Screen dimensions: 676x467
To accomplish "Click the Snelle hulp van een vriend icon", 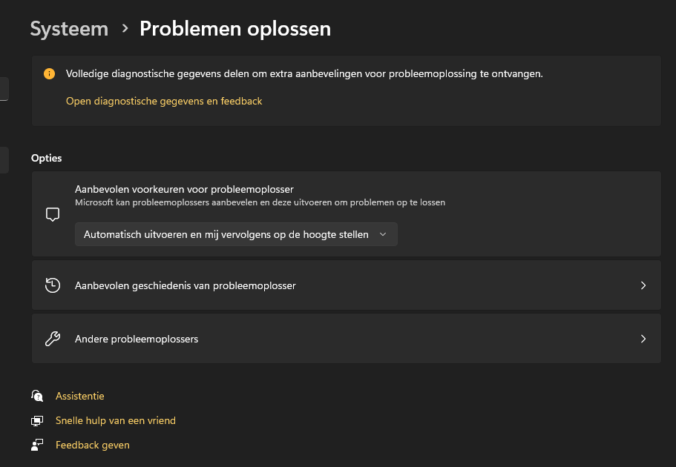I will click(37, 420).
